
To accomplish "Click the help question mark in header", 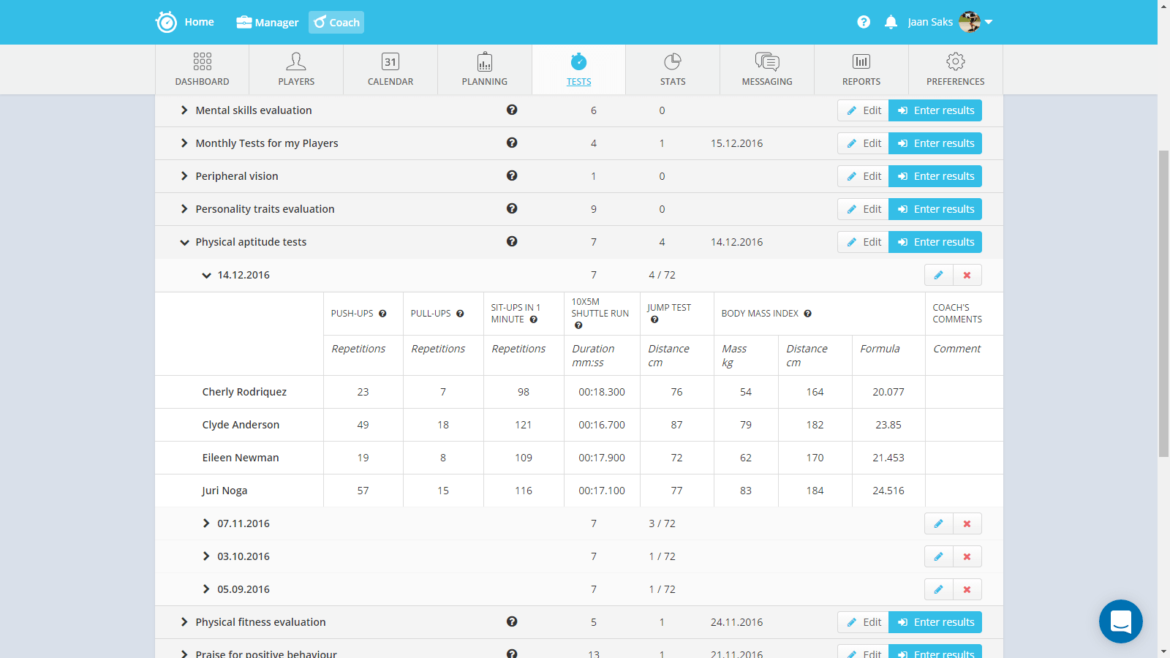I will coord(864,22).
